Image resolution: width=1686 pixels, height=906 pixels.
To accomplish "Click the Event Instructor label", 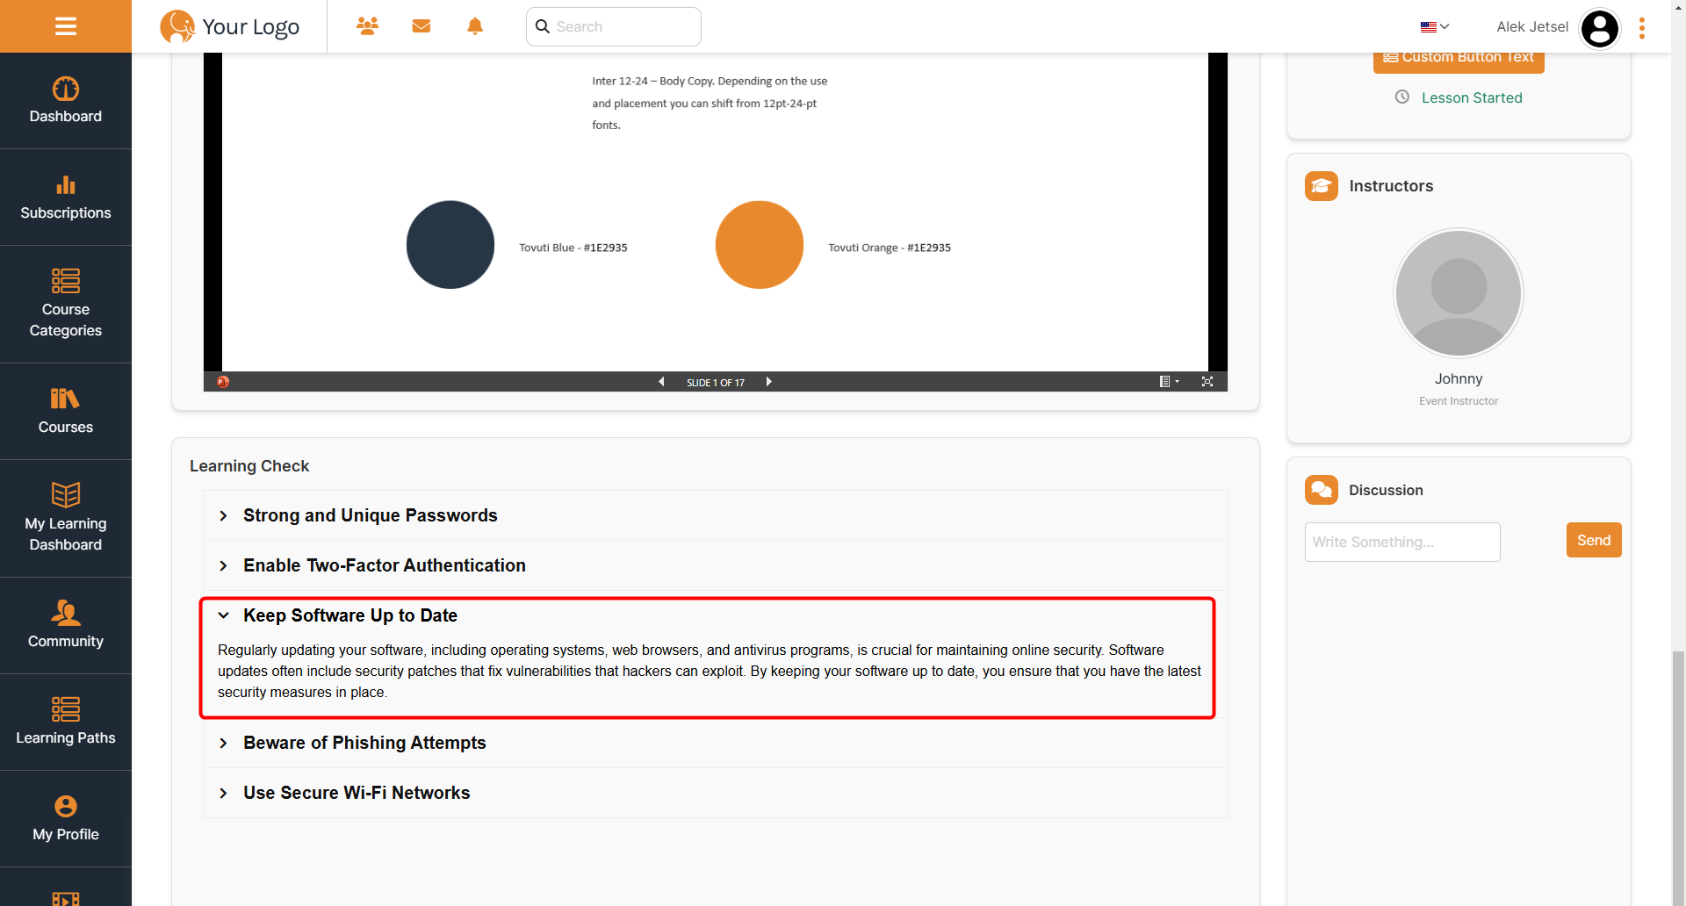I will 1459,401.
